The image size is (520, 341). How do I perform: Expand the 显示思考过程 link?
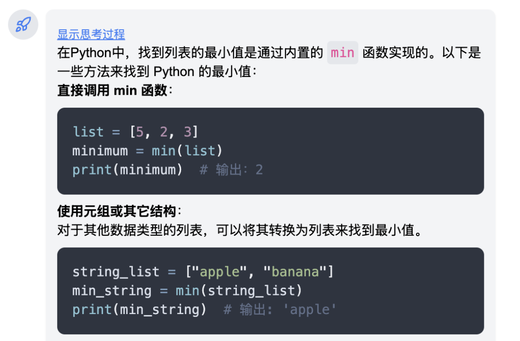point(91,34)
